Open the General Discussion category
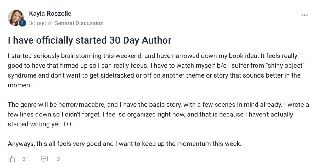 [x=79, y=23]
